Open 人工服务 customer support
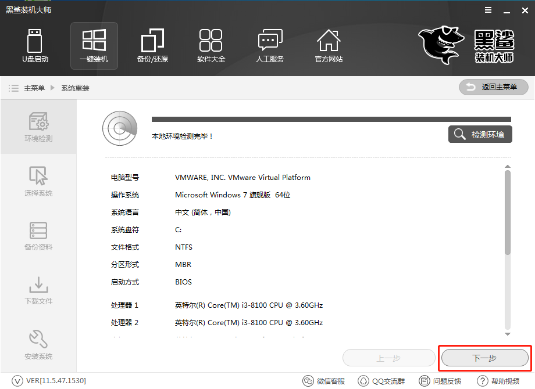 click(x=270, y=46)
